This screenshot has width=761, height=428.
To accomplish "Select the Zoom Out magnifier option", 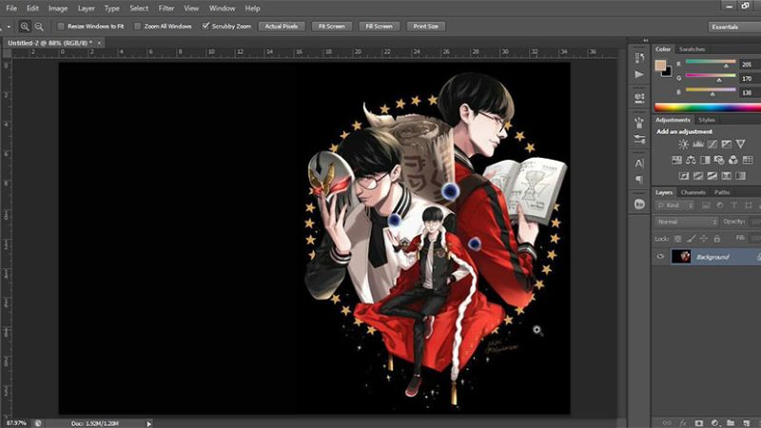I will tap(39, 27).
